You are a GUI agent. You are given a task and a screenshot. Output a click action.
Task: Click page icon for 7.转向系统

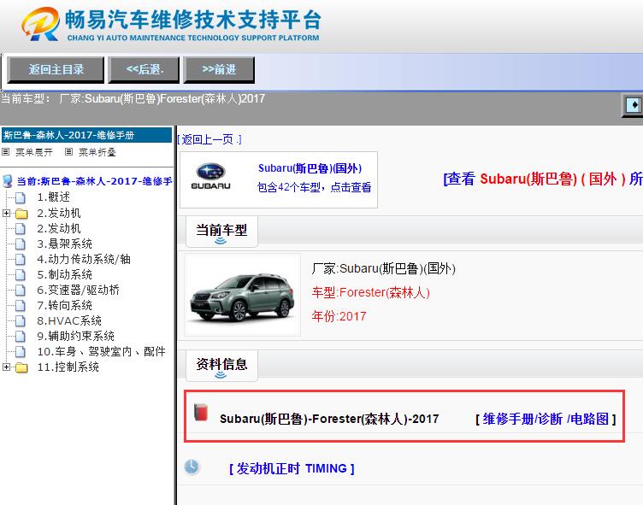pos(21,305)
